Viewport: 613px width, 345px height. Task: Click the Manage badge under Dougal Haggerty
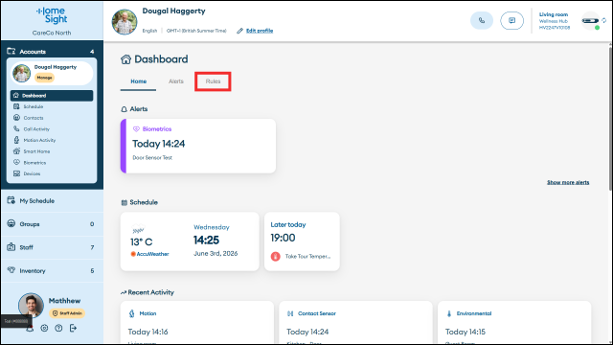(45, 78)
